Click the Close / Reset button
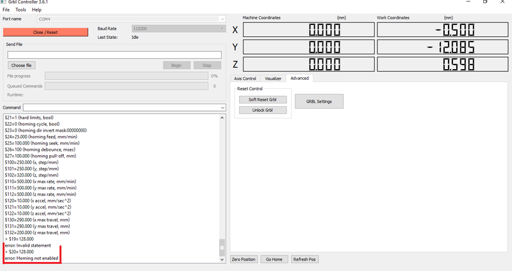The image size is (512, 271). tap(45, 32)
